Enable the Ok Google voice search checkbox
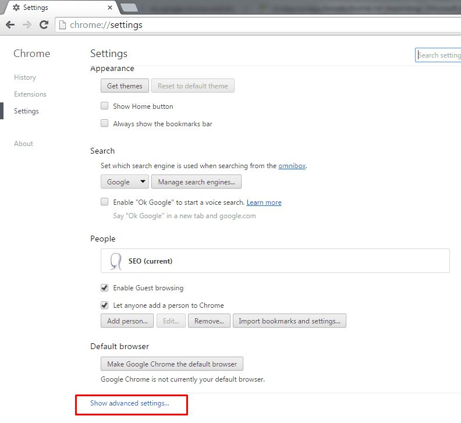 [104, 202]
